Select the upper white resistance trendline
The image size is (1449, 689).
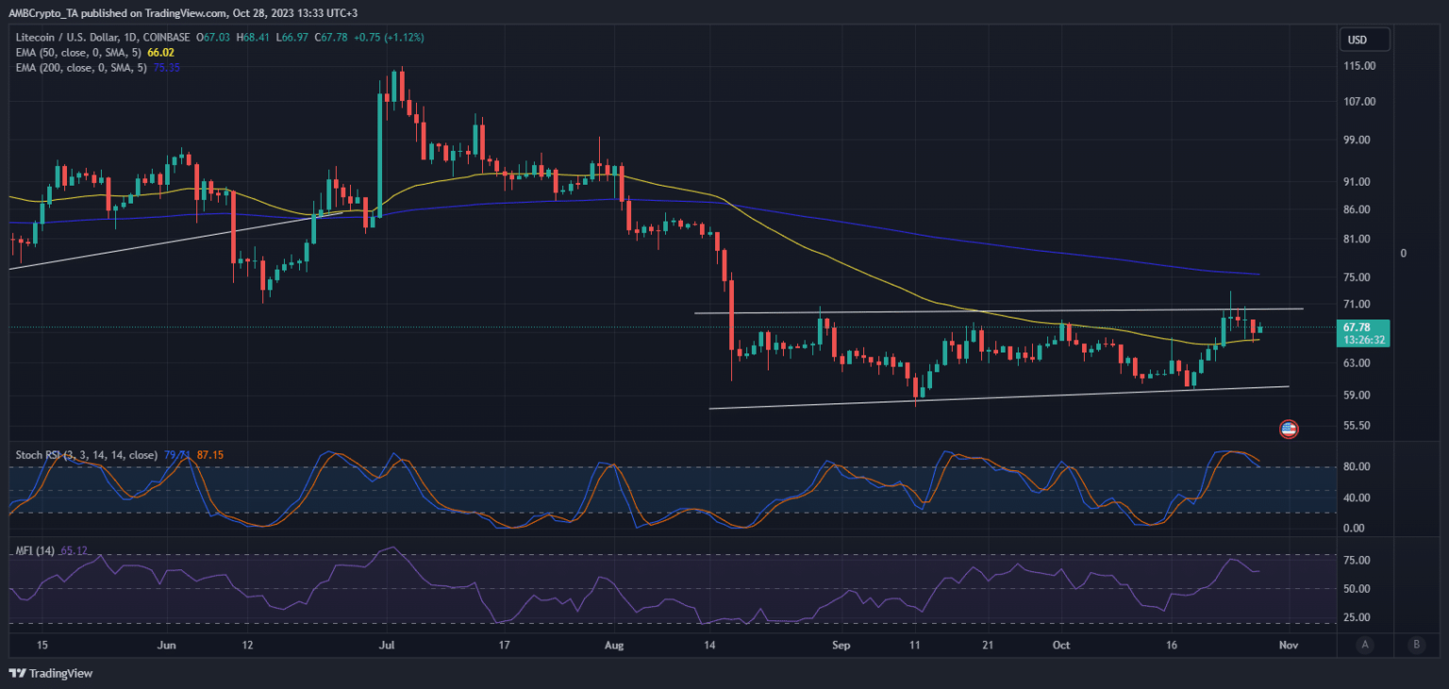pyautogui.click(x=943, y=311)
